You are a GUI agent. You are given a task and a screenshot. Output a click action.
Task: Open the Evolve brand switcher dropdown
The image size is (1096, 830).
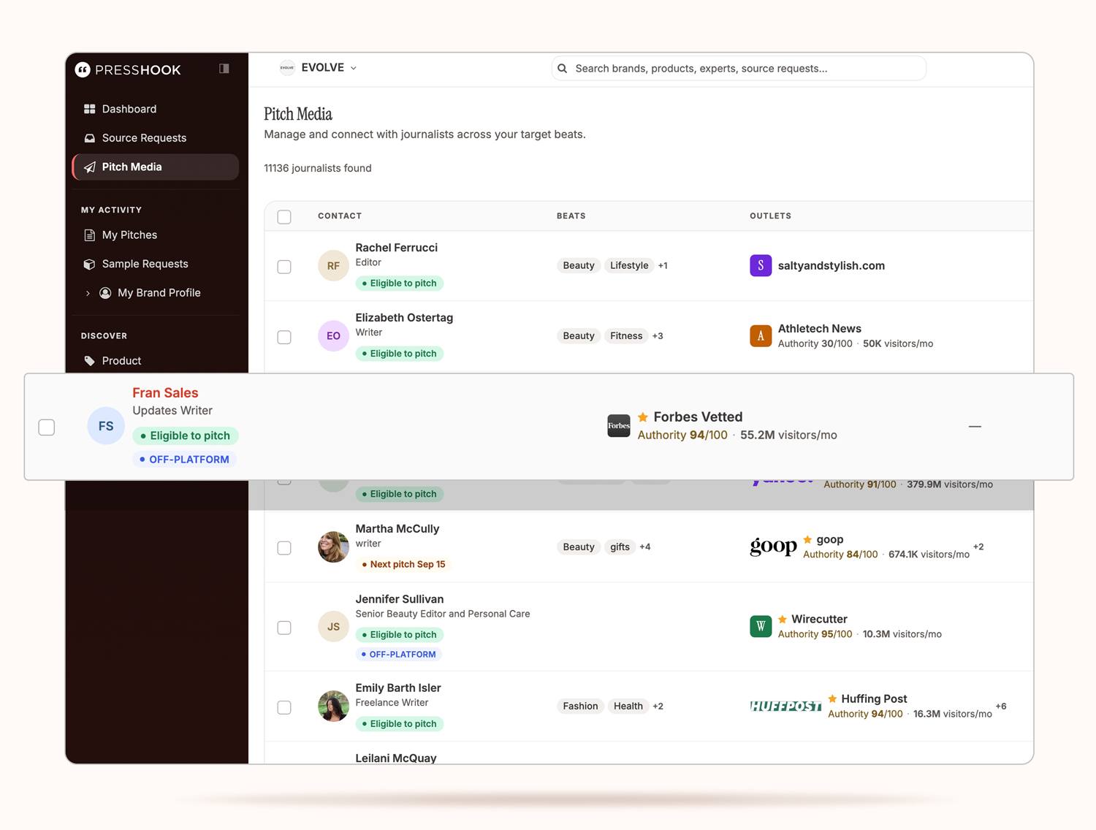319,68
